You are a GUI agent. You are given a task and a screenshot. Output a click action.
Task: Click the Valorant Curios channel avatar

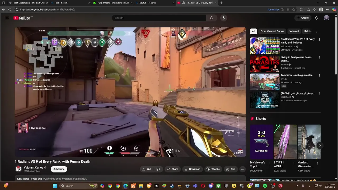point(18,169)
